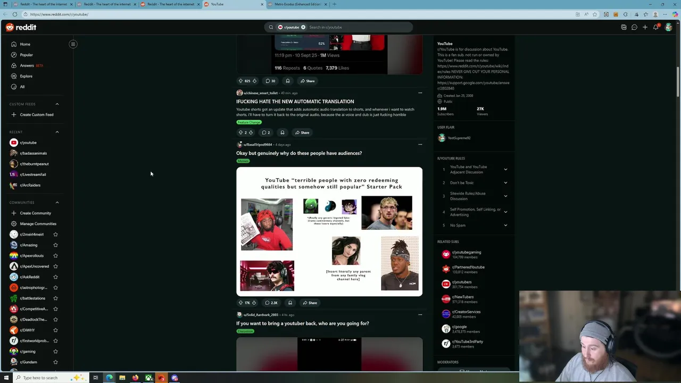Open options menu for u/Solid_Aardvark post
Image resolution: width=681 pixels, height=383 pixels.
pos(420,314)
